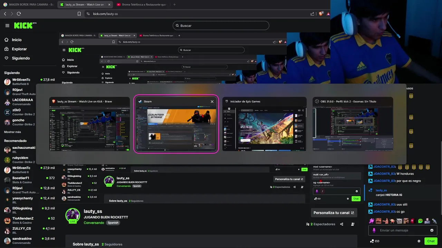This screenshot has height=248, width=442.
Task: Click the user icon right of share icon
Action: [353, 224]
